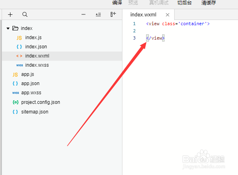Click the closing /view tag on line 3
Screen dimensions: 238x175
(x=155, y=38)
